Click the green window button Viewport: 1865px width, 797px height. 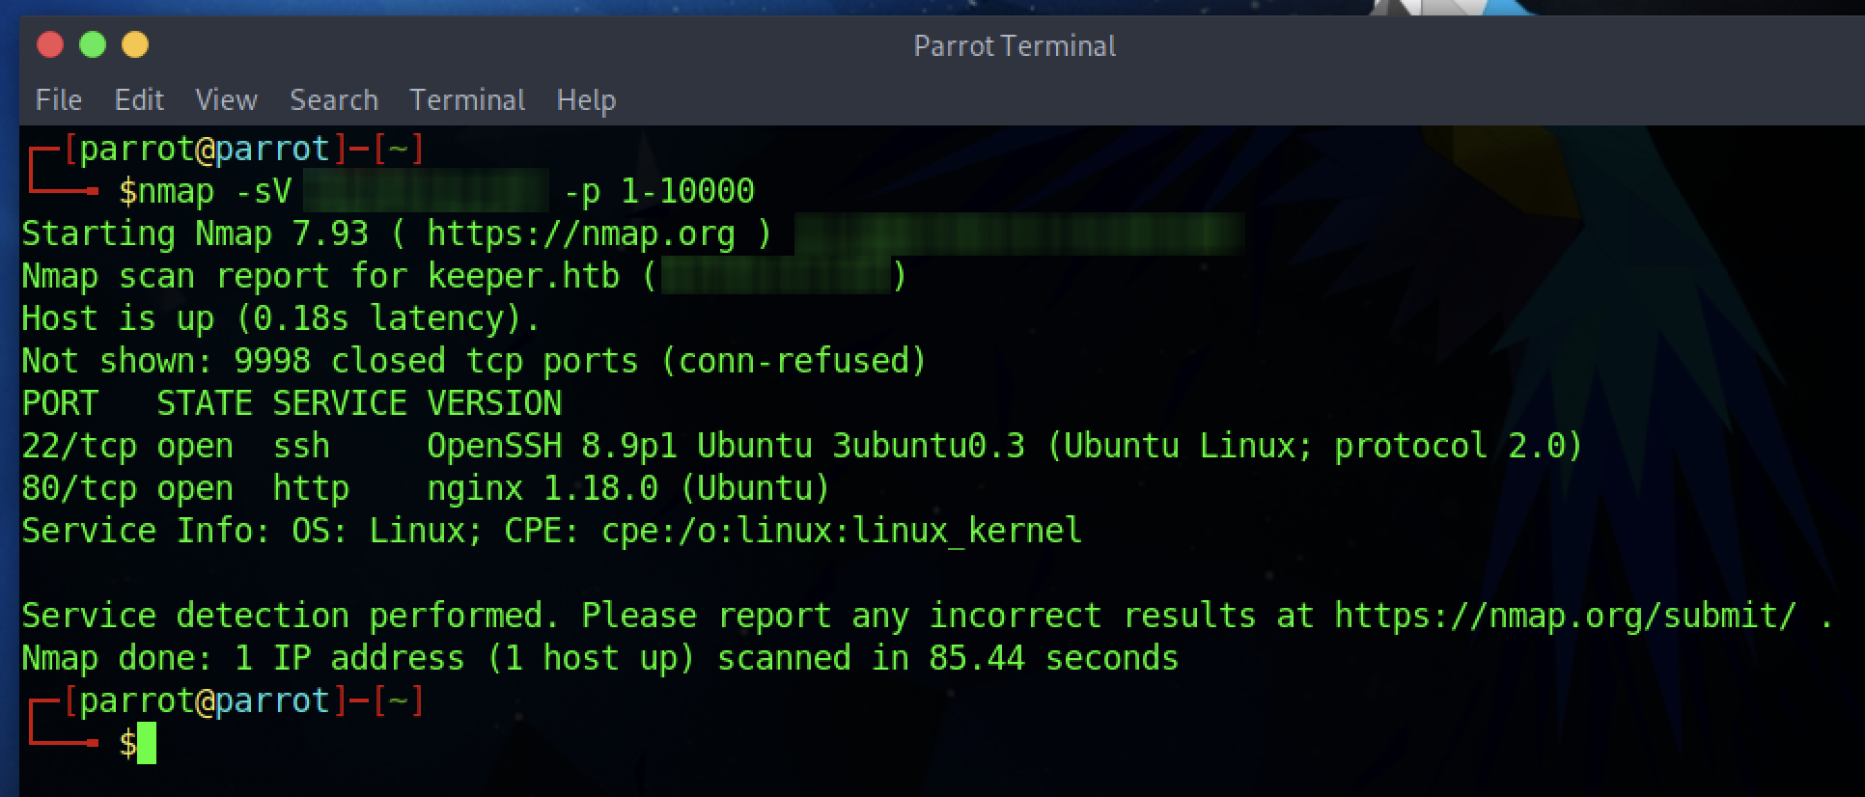point(93,45)
